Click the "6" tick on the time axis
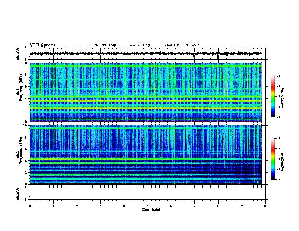Screen dimensions: 299x231 (x=171, y=206)
